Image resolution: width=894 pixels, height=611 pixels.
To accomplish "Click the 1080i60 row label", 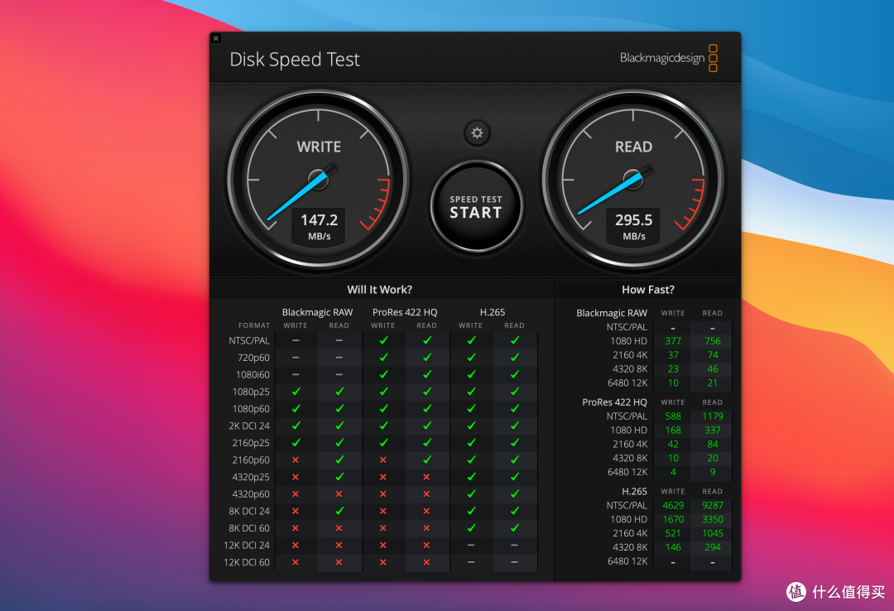I will coord(252,375).
